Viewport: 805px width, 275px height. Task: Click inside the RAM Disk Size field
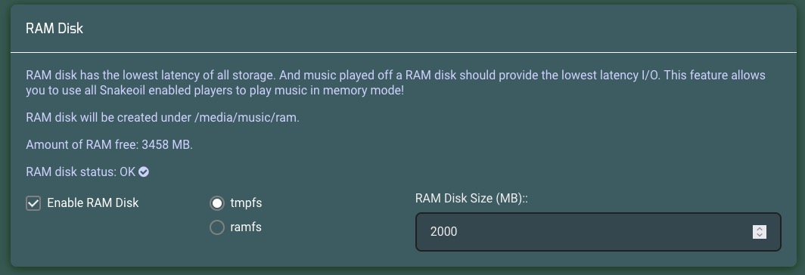click(598, 232)
